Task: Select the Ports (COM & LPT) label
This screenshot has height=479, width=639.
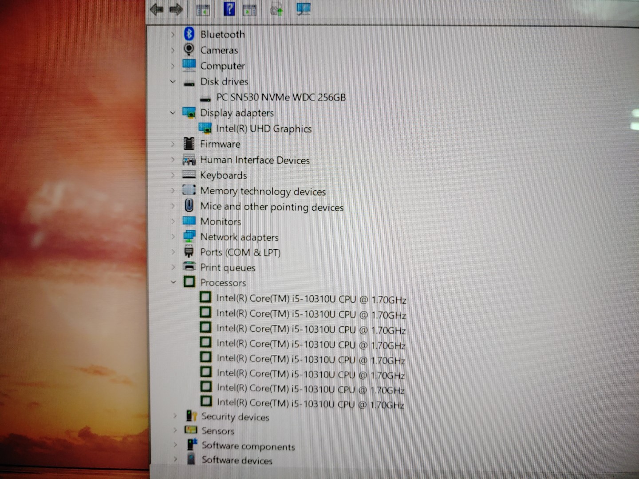Action: point(240,252)
